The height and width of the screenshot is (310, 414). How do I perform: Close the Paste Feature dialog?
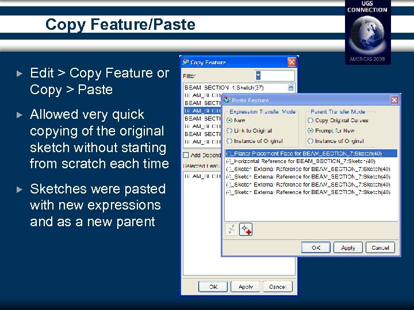coord(394,100)
